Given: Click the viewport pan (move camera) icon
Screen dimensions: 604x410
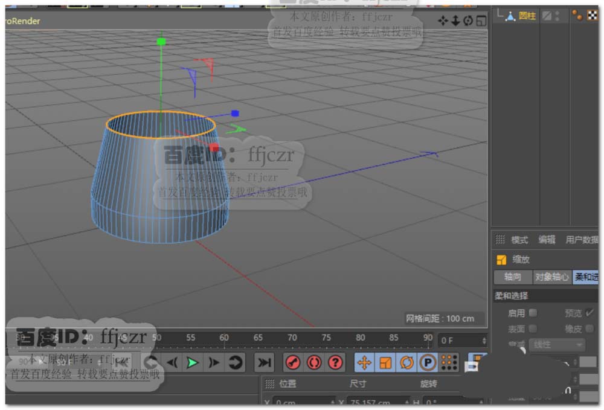Looking at the screenshot, I should pyautogui.click(x=443, y=21).
